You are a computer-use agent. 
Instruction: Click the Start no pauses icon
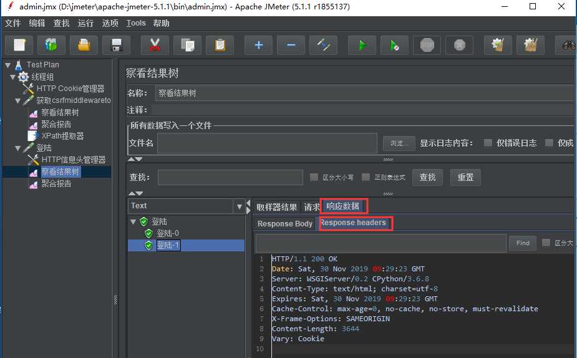tap(394, 46)
